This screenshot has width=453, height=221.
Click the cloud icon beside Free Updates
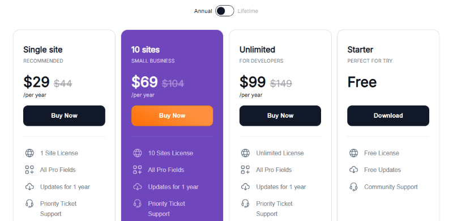[x=353, y=170]
